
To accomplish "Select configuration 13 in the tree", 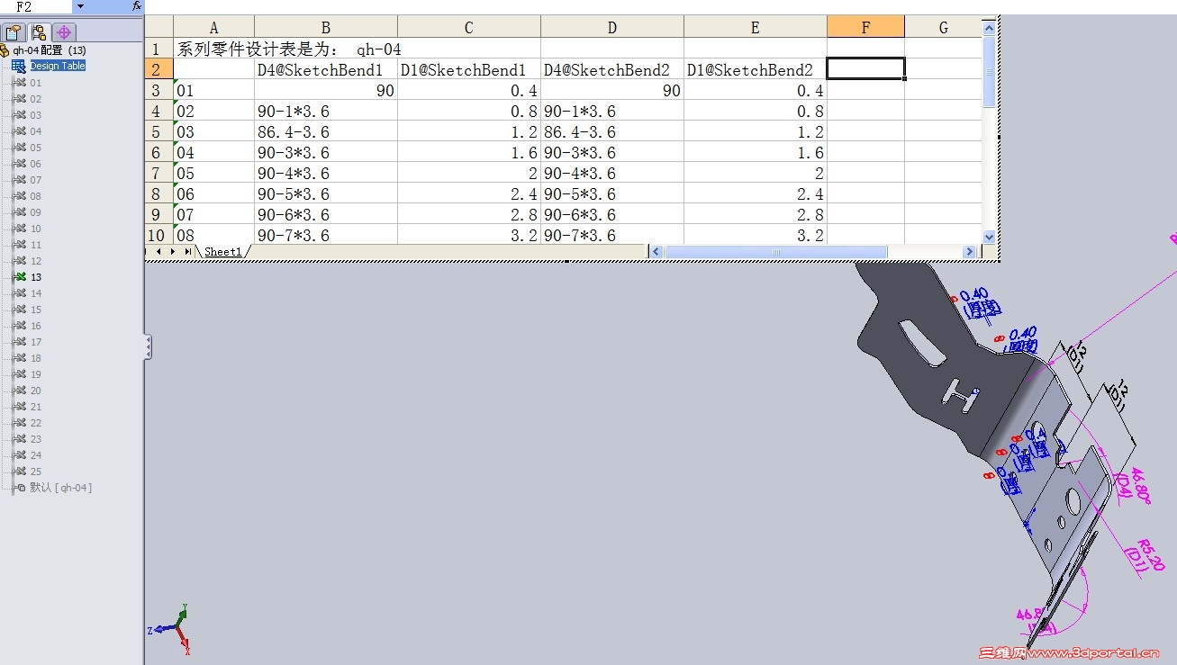I will coord(36,277).
